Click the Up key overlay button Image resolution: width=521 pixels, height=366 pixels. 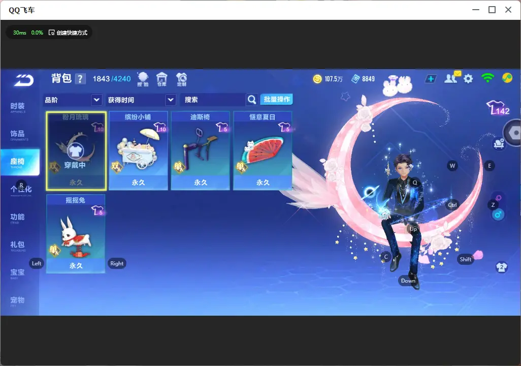point(413,229)
